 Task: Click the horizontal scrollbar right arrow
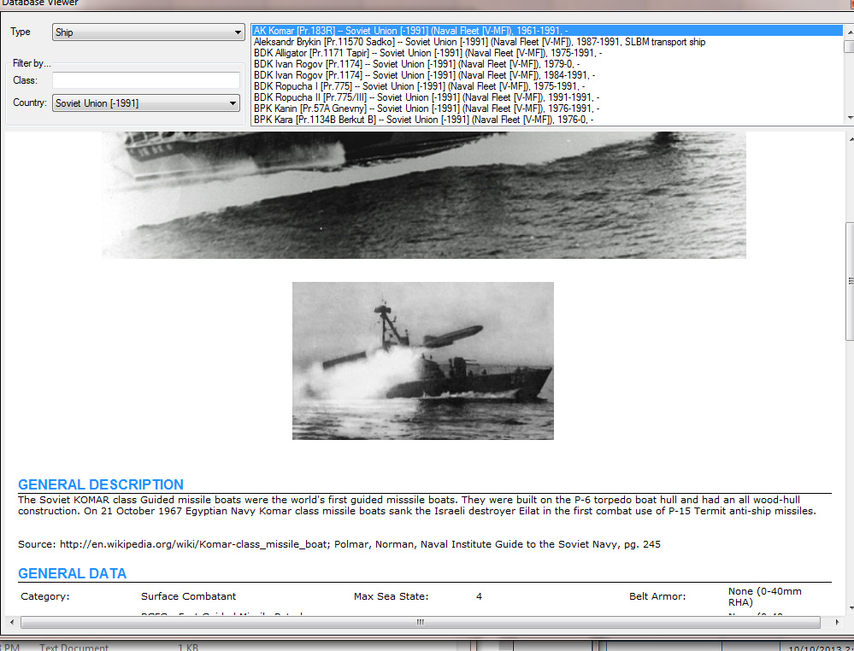(837, 622)
